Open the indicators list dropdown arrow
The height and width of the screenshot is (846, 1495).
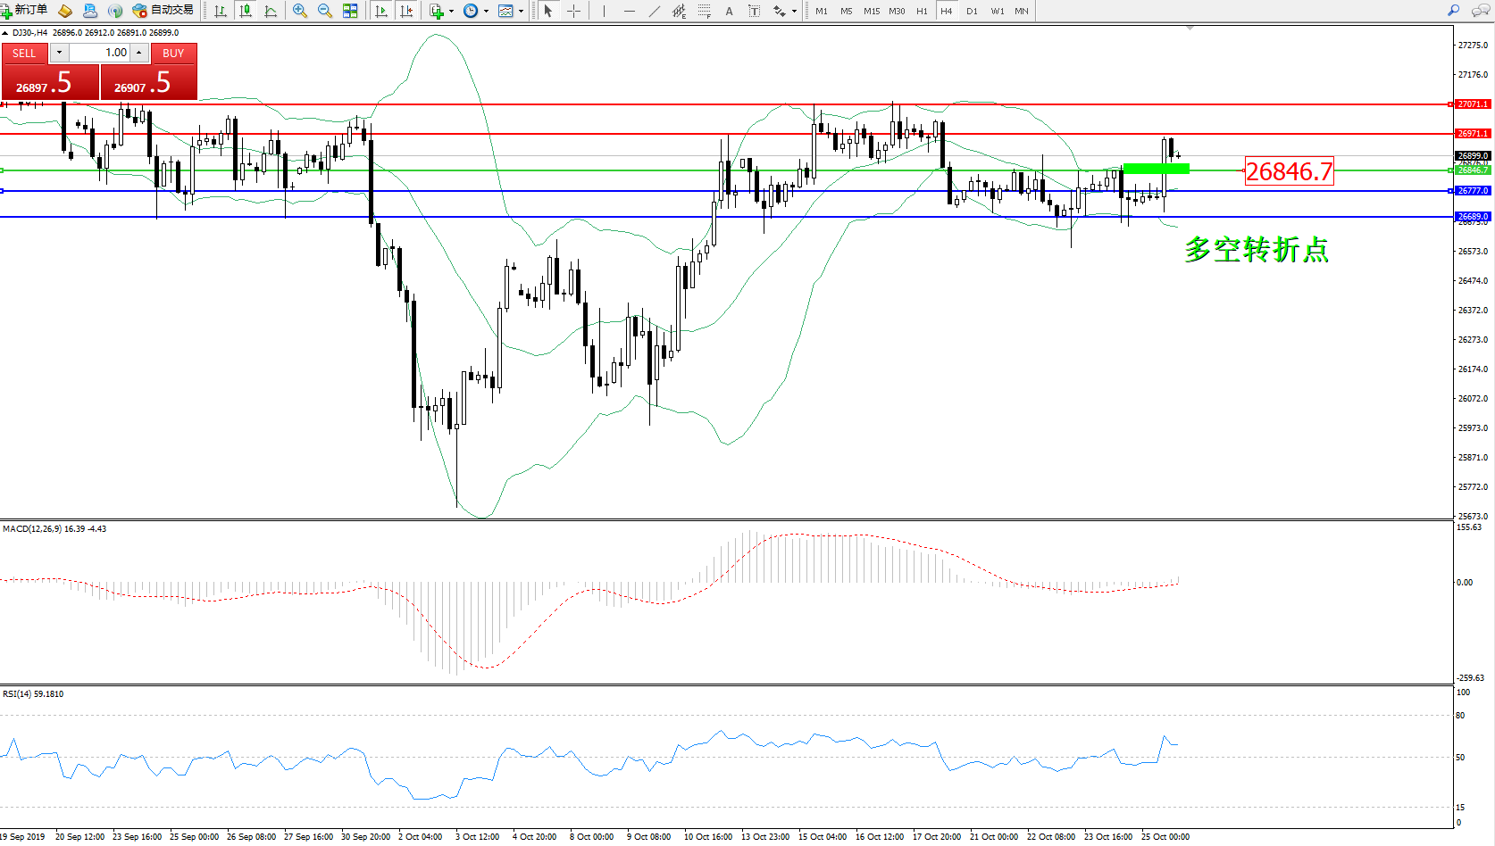point(451,12)
